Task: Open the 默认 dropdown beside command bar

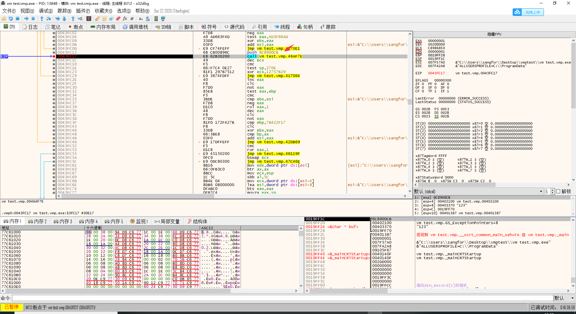Action: [x=564, y=298]
